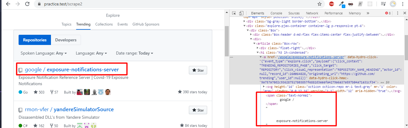The height and width of the screenshot is (128, 408).
Task: Open the red YAB extension icon
Action: pyautogui.click(x=331, y=4)
